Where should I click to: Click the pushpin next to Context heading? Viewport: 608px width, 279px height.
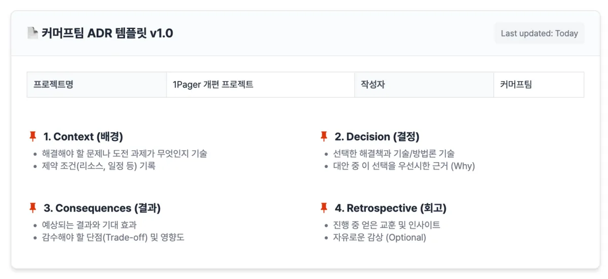pyautogui.click(x=33, y=136)
